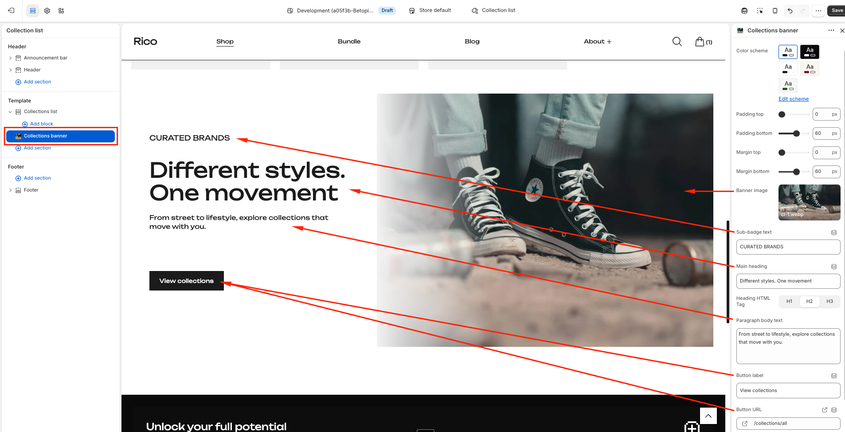Screen dimensions: 845x432
Task: Click the Sub-badge text input field
Action: click(788, 247)
